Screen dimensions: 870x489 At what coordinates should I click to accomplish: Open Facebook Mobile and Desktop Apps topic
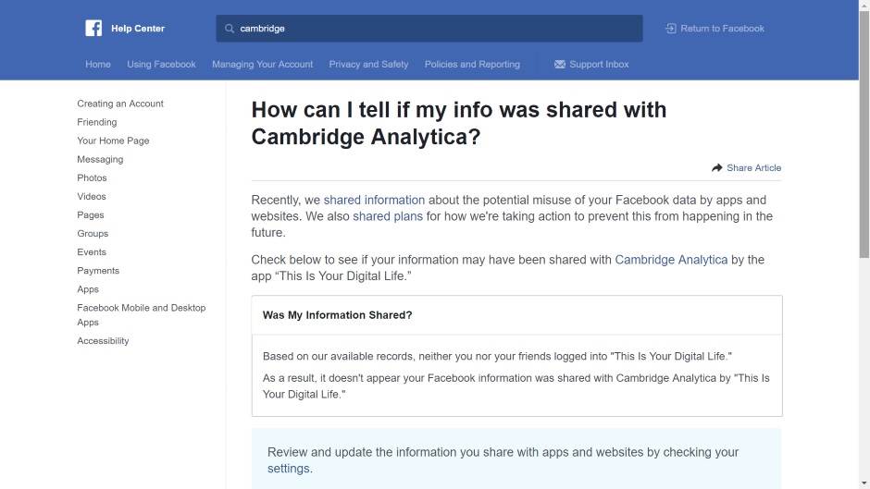[141, 315]
